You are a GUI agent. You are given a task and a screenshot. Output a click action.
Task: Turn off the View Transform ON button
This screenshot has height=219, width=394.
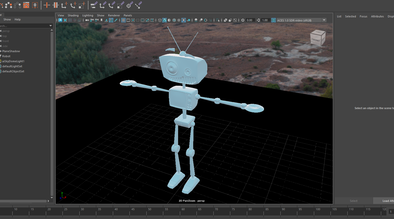(274, 20)
